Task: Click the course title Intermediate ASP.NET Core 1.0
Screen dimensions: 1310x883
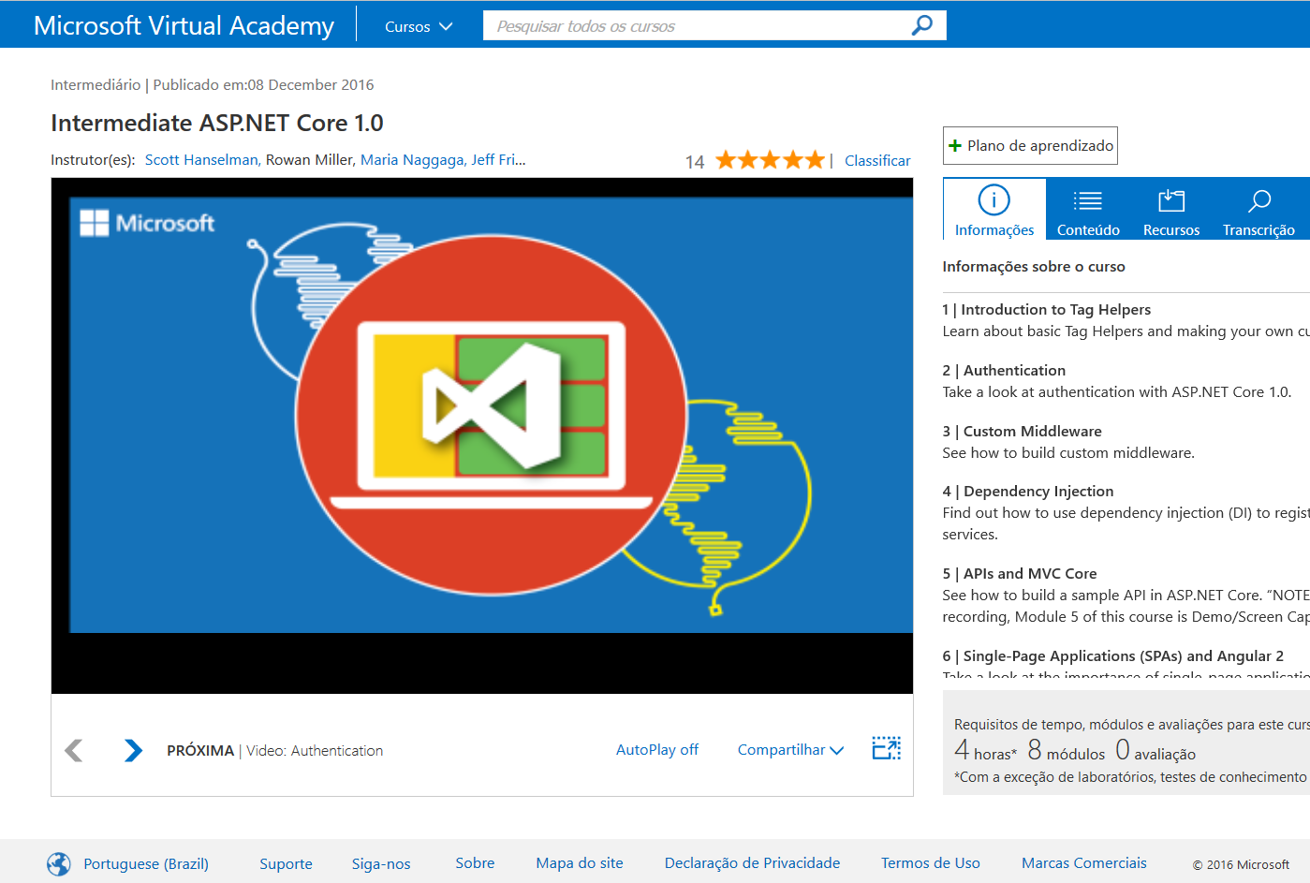Action: [x=217, y=123]
